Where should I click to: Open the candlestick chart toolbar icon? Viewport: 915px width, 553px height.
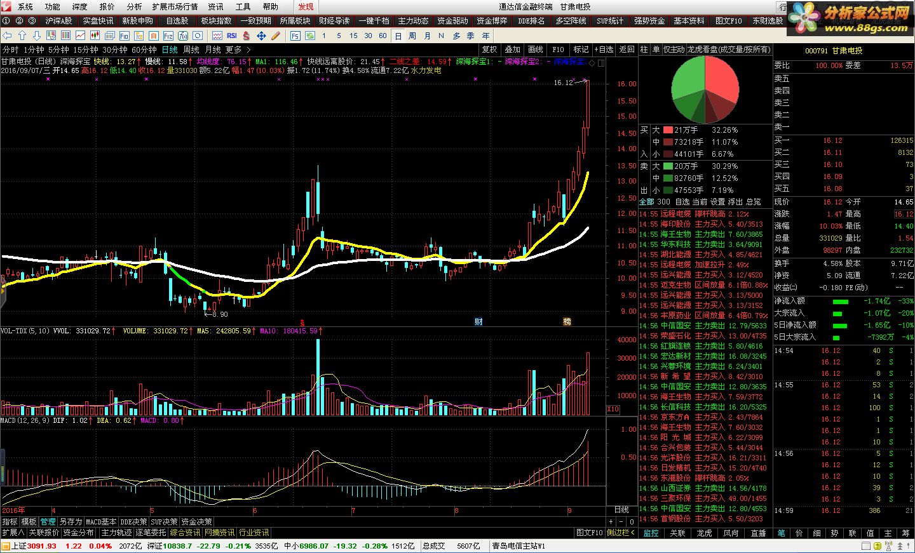95,36
